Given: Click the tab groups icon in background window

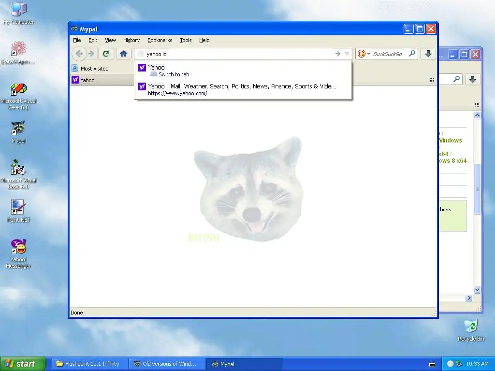Looking at the screenshot, I should (477, 105).
